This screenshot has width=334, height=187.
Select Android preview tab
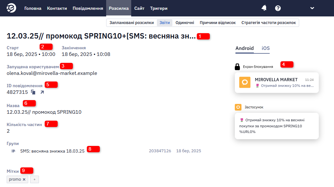tap(245, 48)
